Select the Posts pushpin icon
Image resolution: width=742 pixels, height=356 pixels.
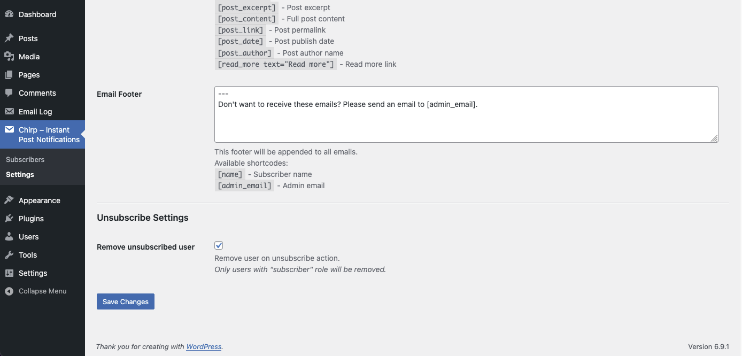[9, 38]
